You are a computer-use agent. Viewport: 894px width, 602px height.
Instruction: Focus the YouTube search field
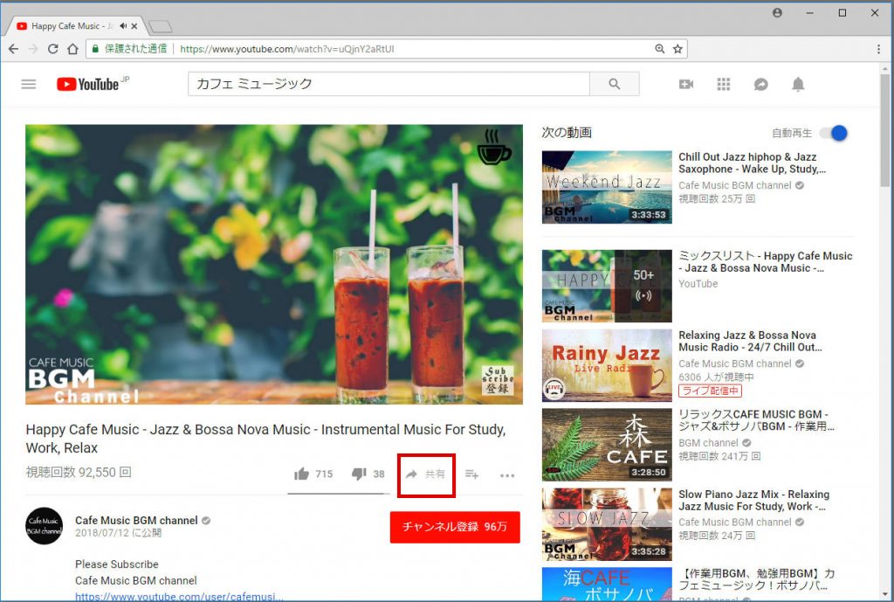[389, 84]
